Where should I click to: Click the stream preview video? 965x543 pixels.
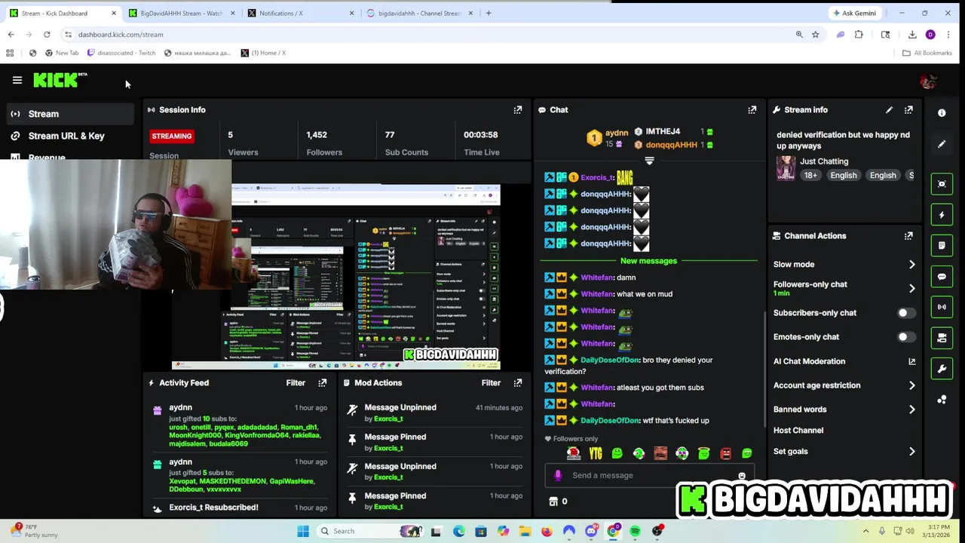tap(336, 277)
